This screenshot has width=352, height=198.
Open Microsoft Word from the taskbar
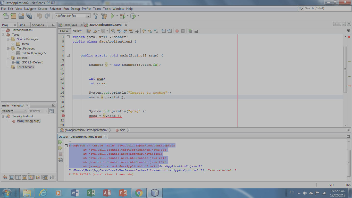[75, 193]
